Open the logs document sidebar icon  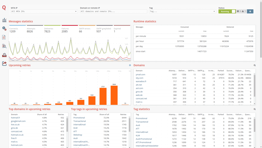(4, 38)
